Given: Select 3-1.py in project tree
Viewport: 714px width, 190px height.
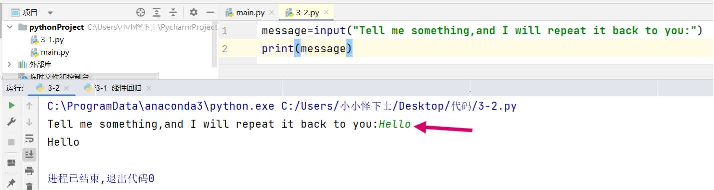Looking at the screenshot, I should coord(52,40).
